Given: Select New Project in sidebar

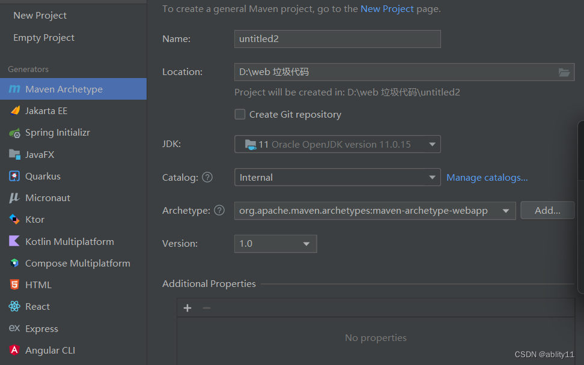Looking at the screenshot, I should (x=40, y=15).
